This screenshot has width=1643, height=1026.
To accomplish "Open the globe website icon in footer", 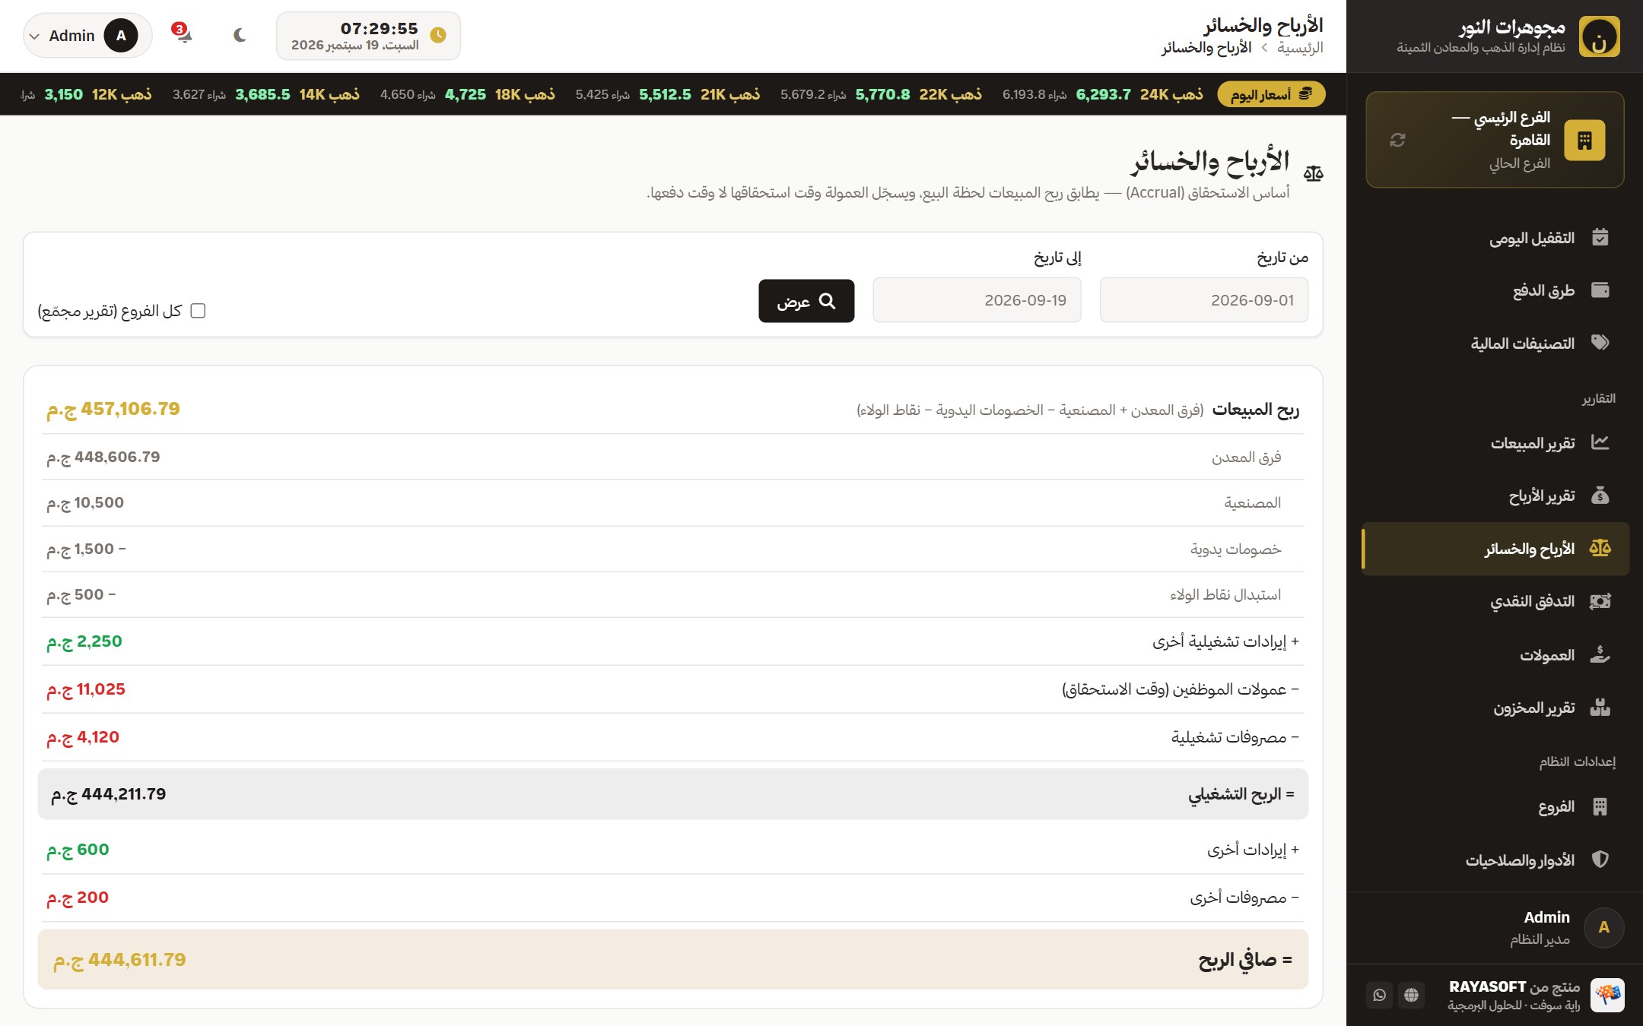I will (x=1411, y=995).
